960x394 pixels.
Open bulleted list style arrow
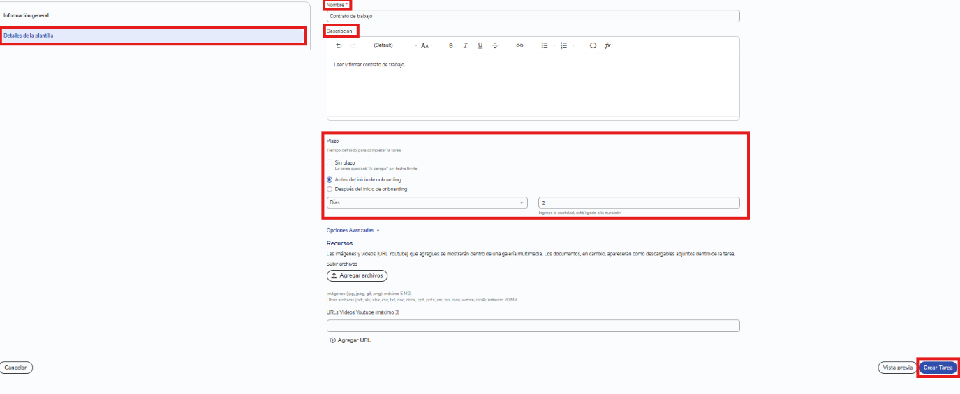[x=554, y=45]
